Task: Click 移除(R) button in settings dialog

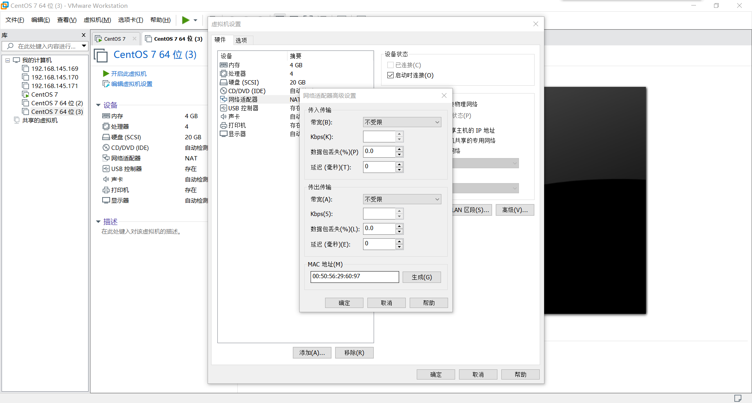Action: point(354,353)
